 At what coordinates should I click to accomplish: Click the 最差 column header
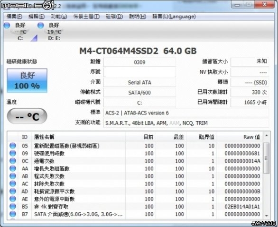171,137
